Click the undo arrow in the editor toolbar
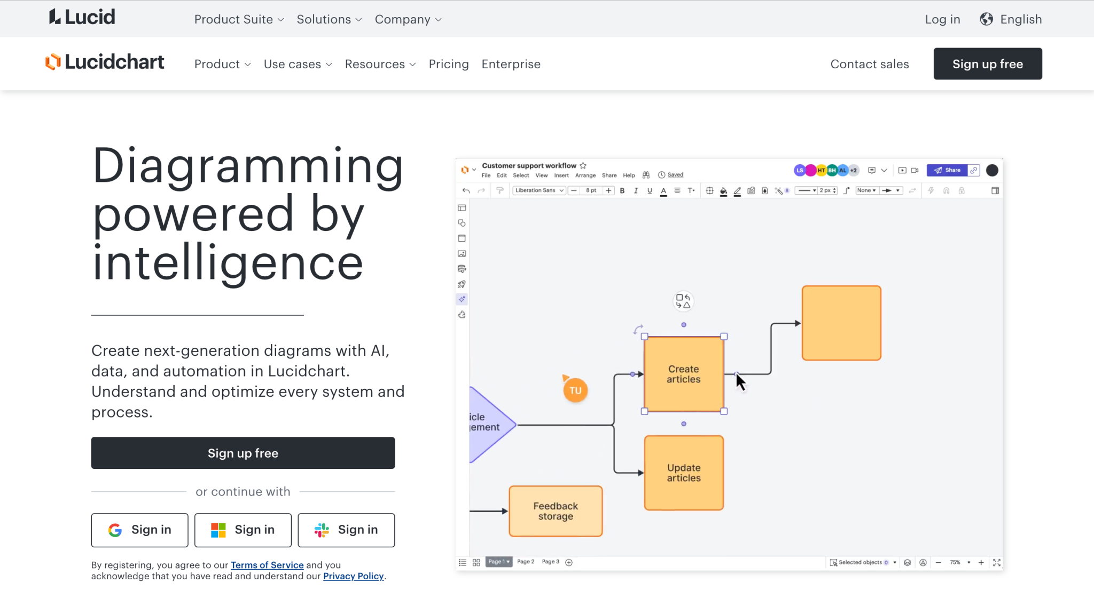 click(x=465, y=190)
